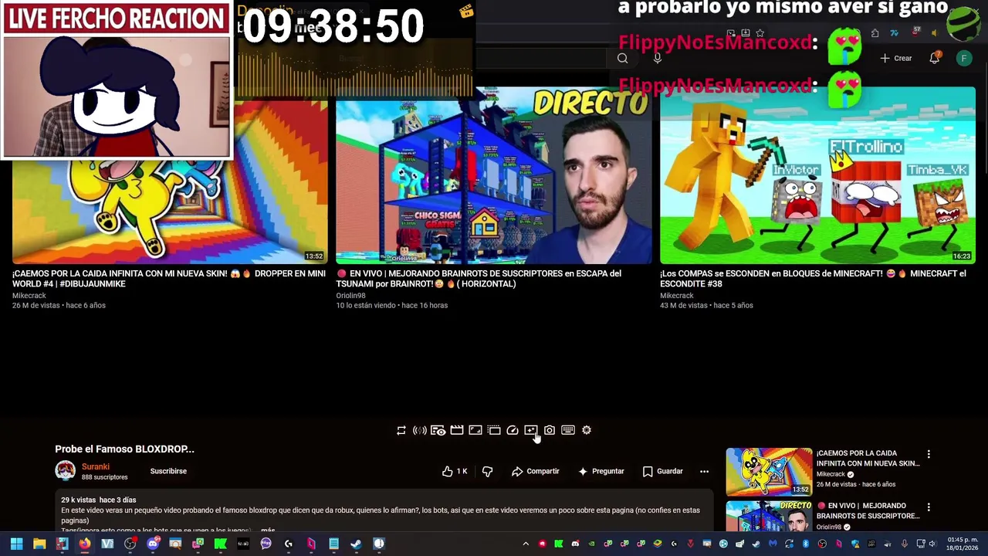
Task: Open Firefox from taskbar
Action: (x=84, y=544)
